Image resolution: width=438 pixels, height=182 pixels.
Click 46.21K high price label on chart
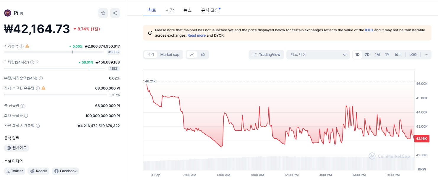pos(150,81)
